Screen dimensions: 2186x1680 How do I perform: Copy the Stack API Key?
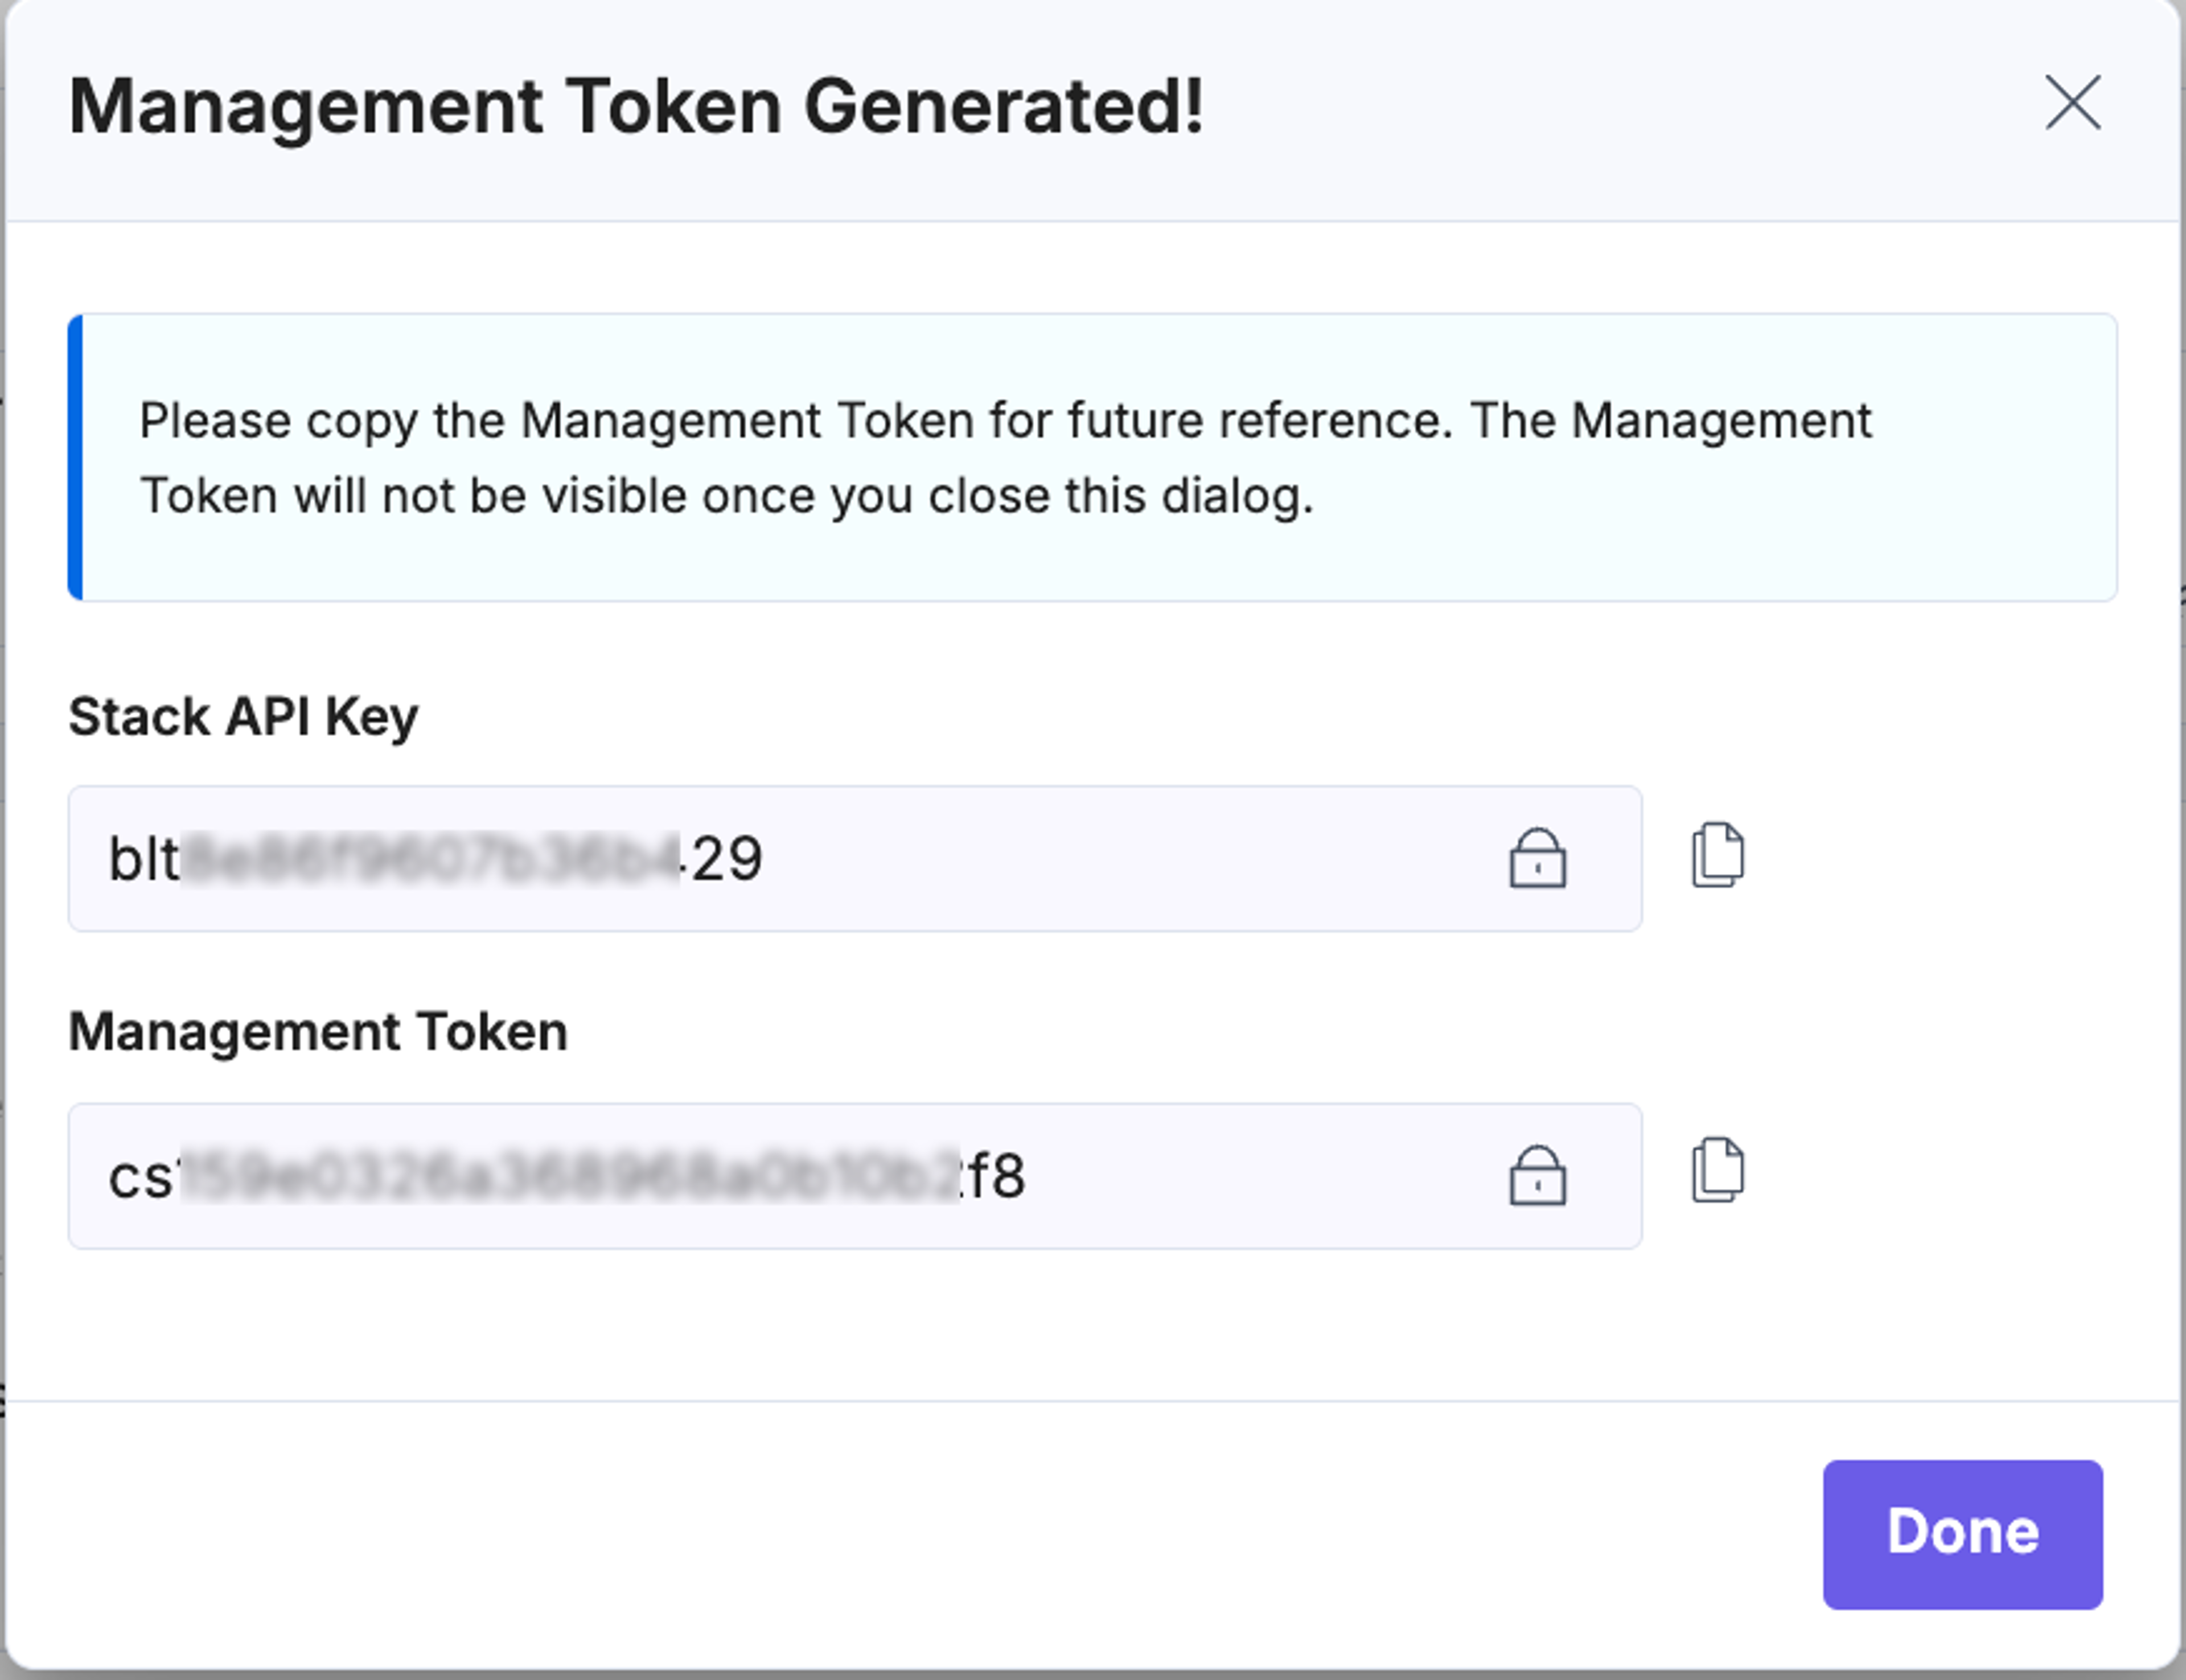point(1718,855)
